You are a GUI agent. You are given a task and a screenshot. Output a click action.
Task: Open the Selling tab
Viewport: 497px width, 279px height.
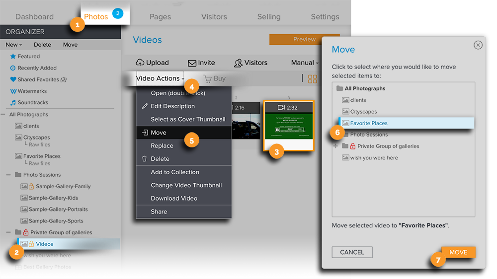[x=269, y=17]
